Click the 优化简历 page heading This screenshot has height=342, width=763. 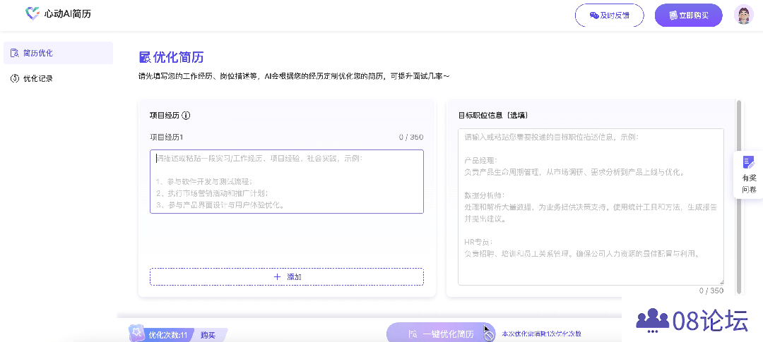click(x=171, y=57)
